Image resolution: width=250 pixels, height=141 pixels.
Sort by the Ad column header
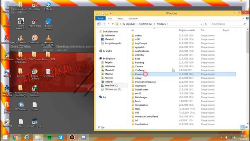pyautogui.click(x=133, y=30)
